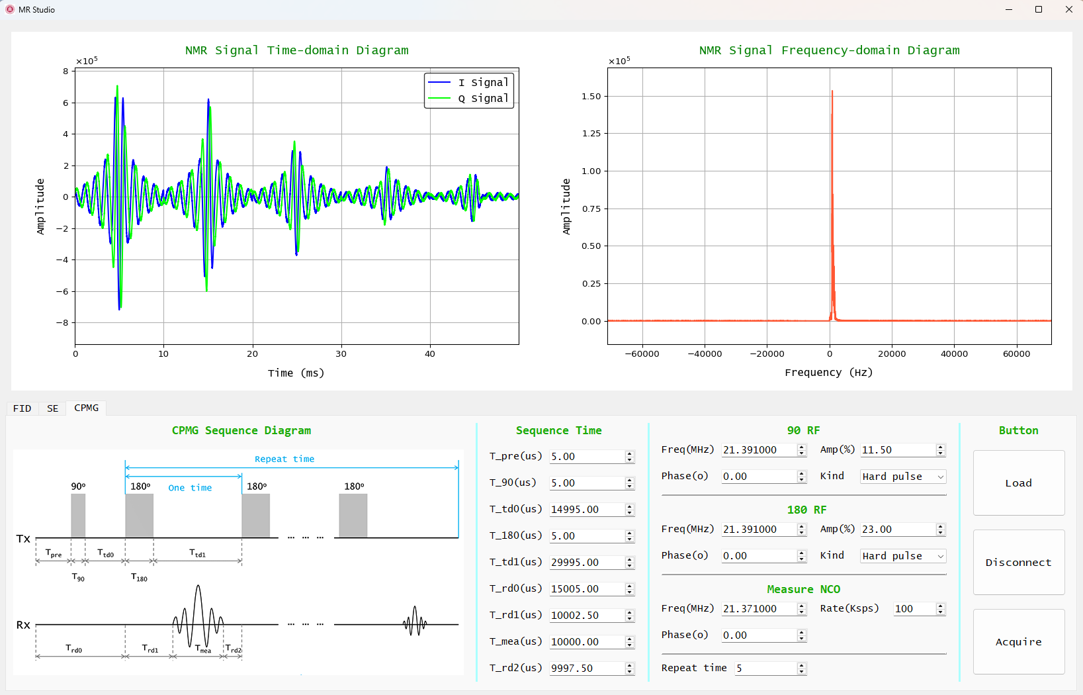Image resolution: width=1083 pixels, height=695 pixels.
Task: Decrease the 180 RF Amp(%) value
Action: (940, 533)
